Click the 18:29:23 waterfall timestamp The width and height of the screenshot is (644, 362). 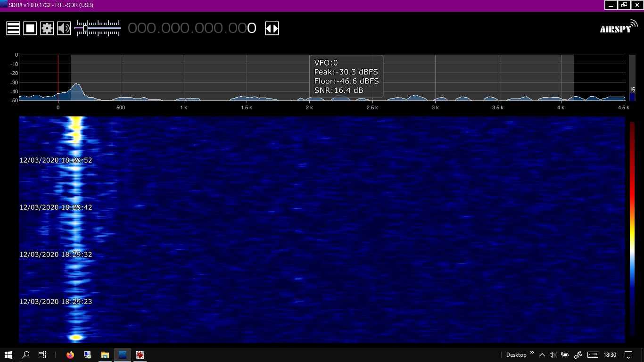coord(56,302)
